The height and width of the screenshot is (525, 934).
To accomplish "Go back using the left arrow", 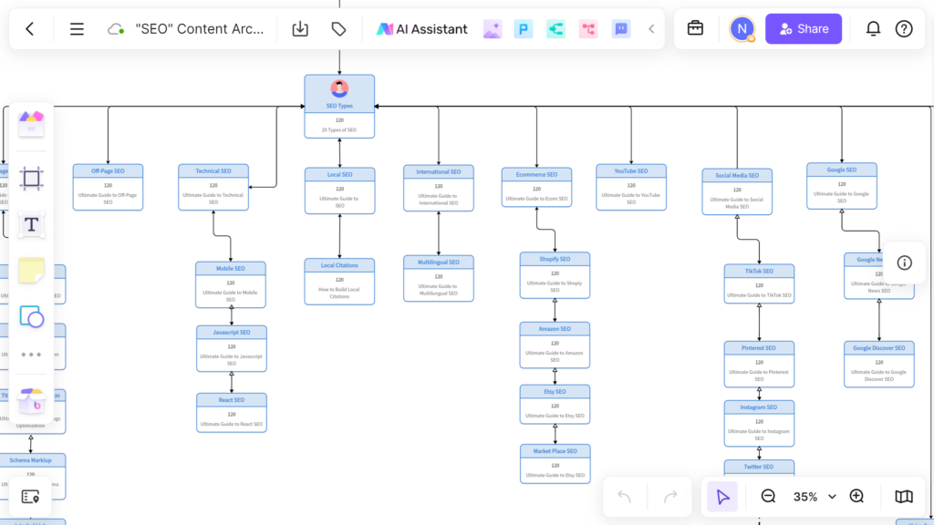I will (29, 29).
